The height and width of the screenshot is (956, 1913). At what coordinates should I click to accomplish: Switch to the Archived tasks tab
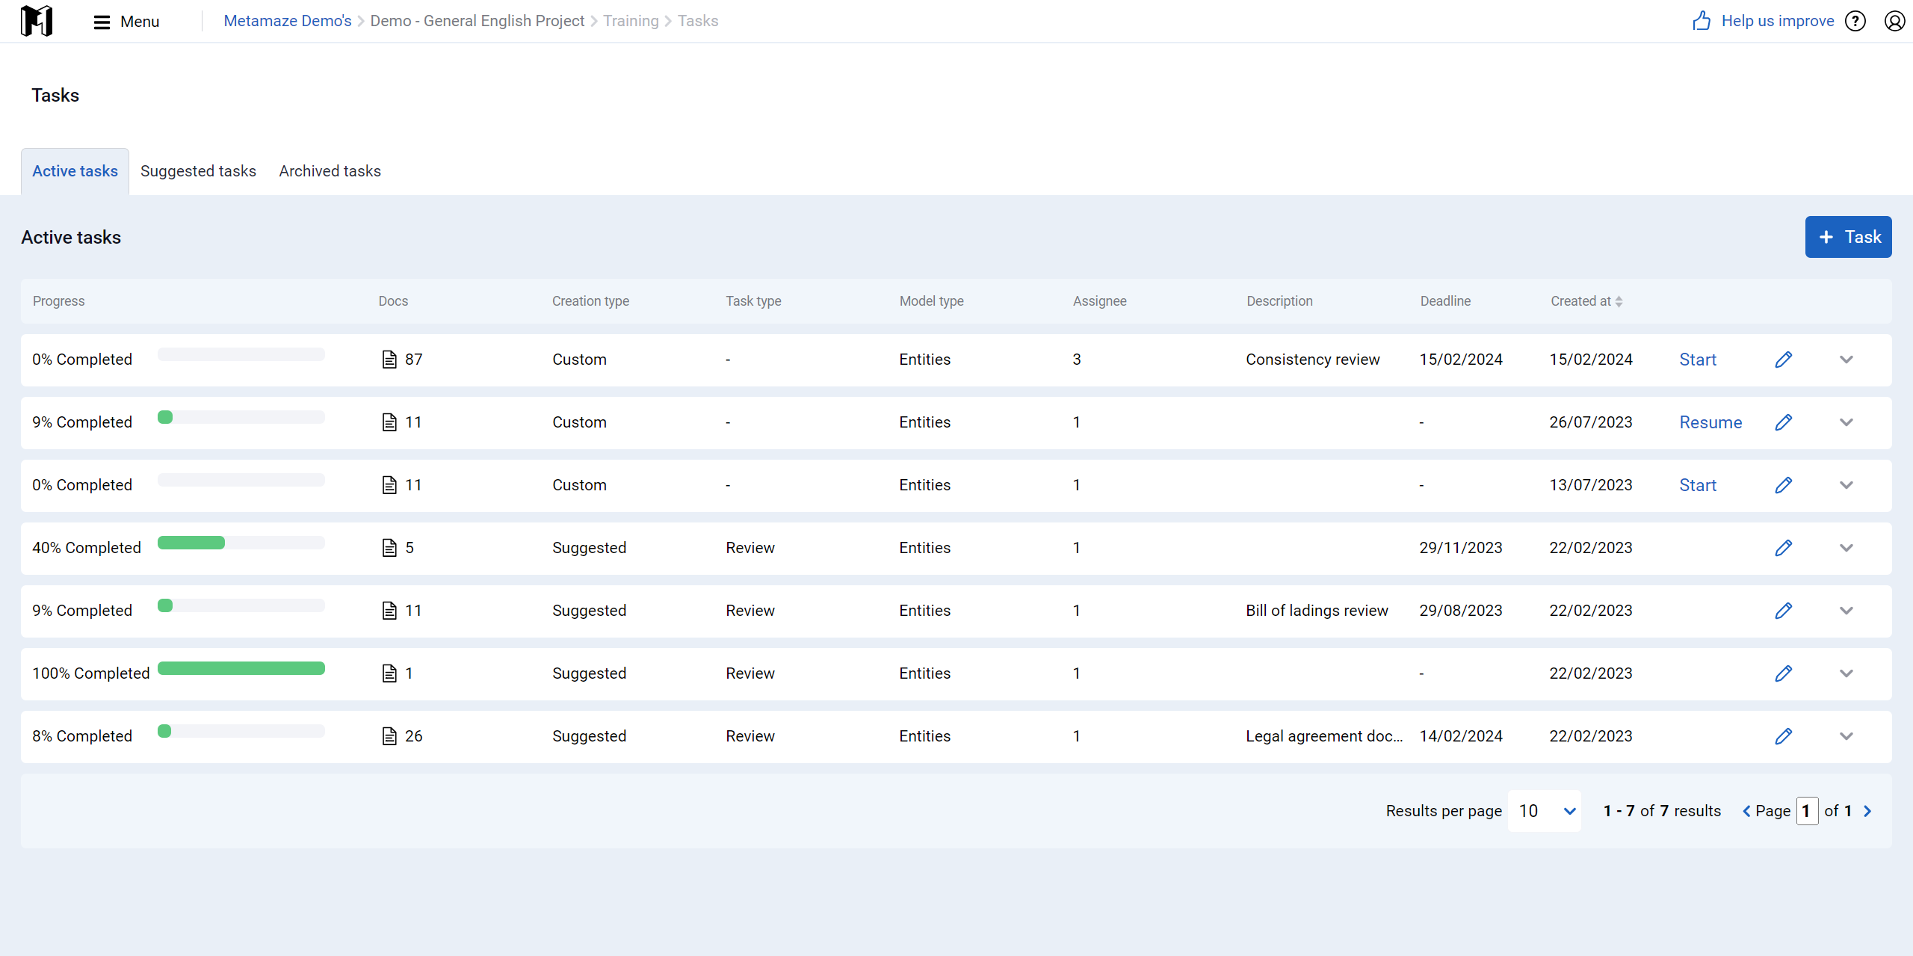pyautogui.click(x=330, y=171)
